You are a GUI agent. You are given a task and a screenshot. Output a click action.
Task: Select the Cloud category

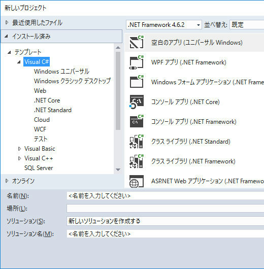pyautogui.click(x=42, y=120)
